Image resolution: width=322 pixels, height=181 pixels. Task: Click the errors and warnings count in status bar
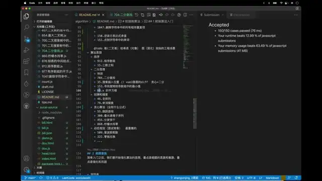52,177
